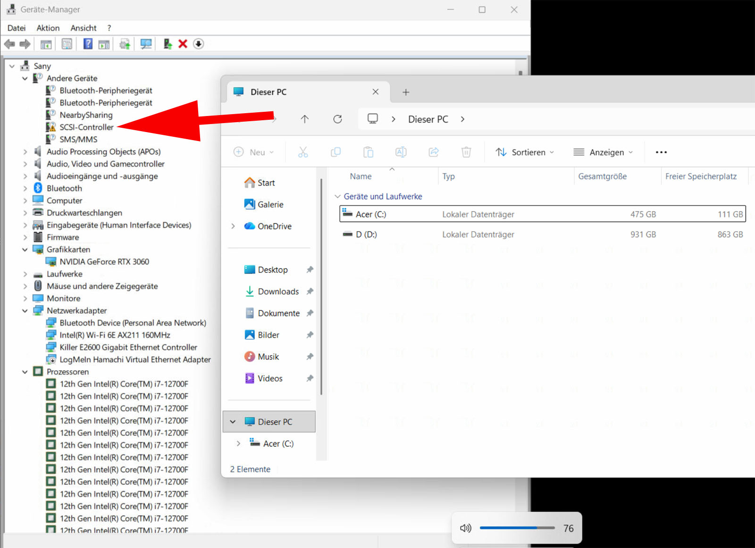Collapse the Andere Geräte category
This screenshot has width=755, height=548.
[x=25, y=78]
